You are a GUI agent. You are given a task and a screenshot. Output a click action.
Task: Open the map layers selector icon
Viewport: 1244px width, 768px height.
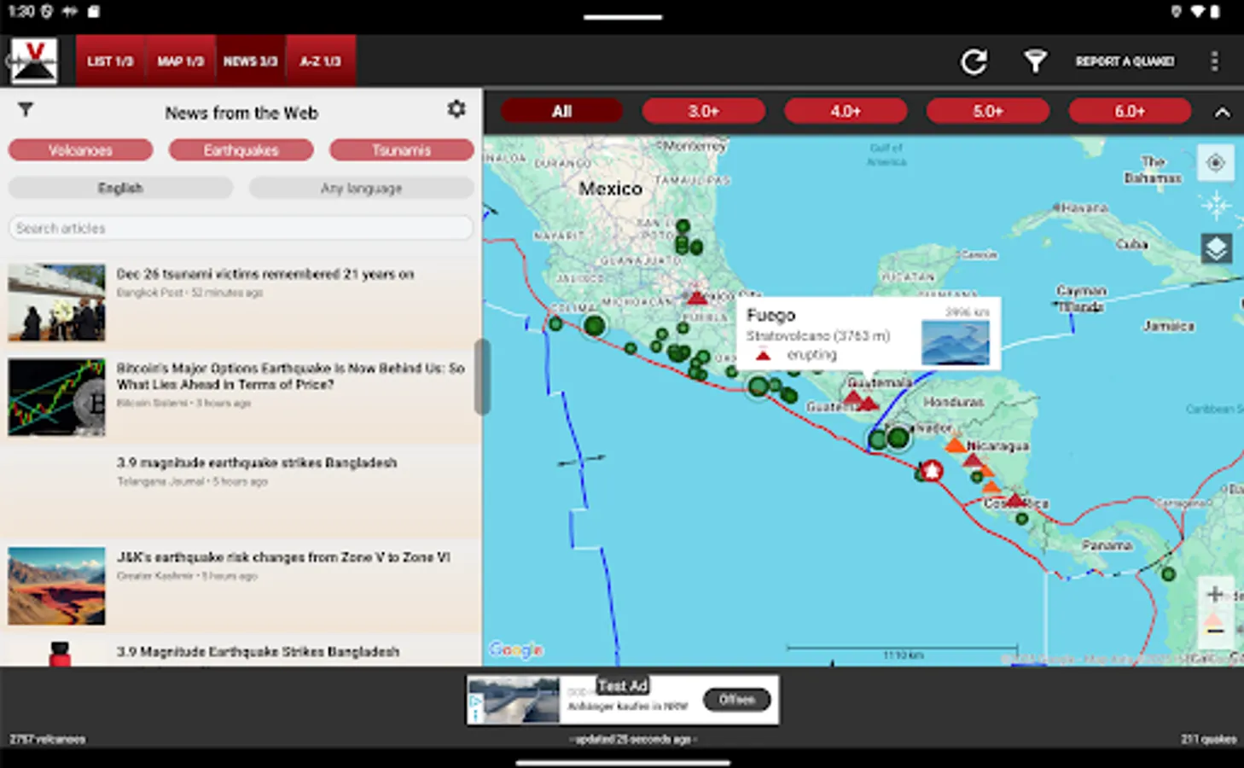(x=1215, y=248)
